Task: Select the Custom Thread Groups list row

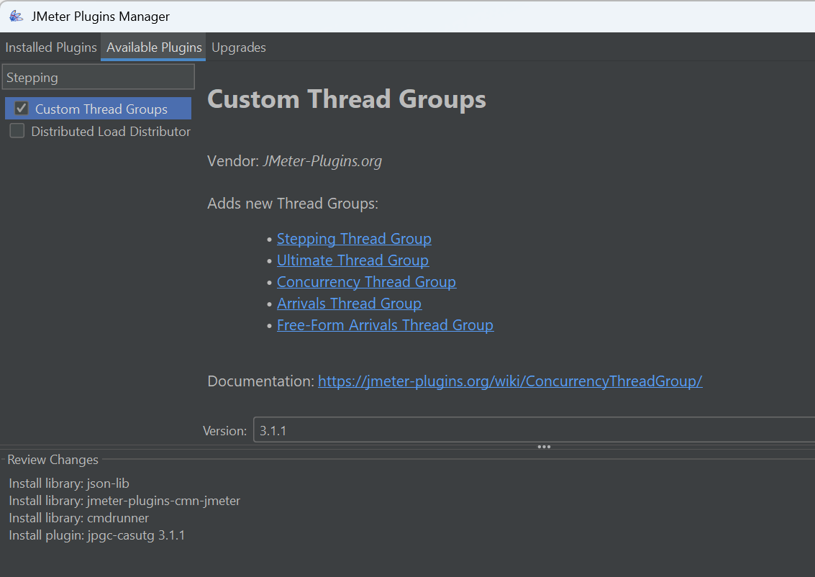Action: tap(99, 108)
